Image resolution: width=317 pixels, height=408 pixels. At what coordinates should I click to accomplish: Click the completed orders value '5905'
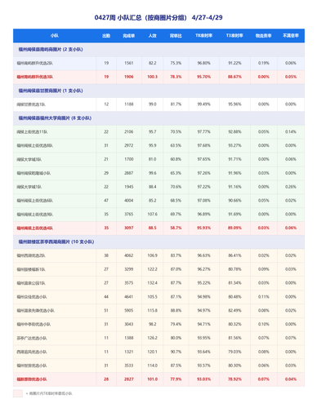point(129,310)
